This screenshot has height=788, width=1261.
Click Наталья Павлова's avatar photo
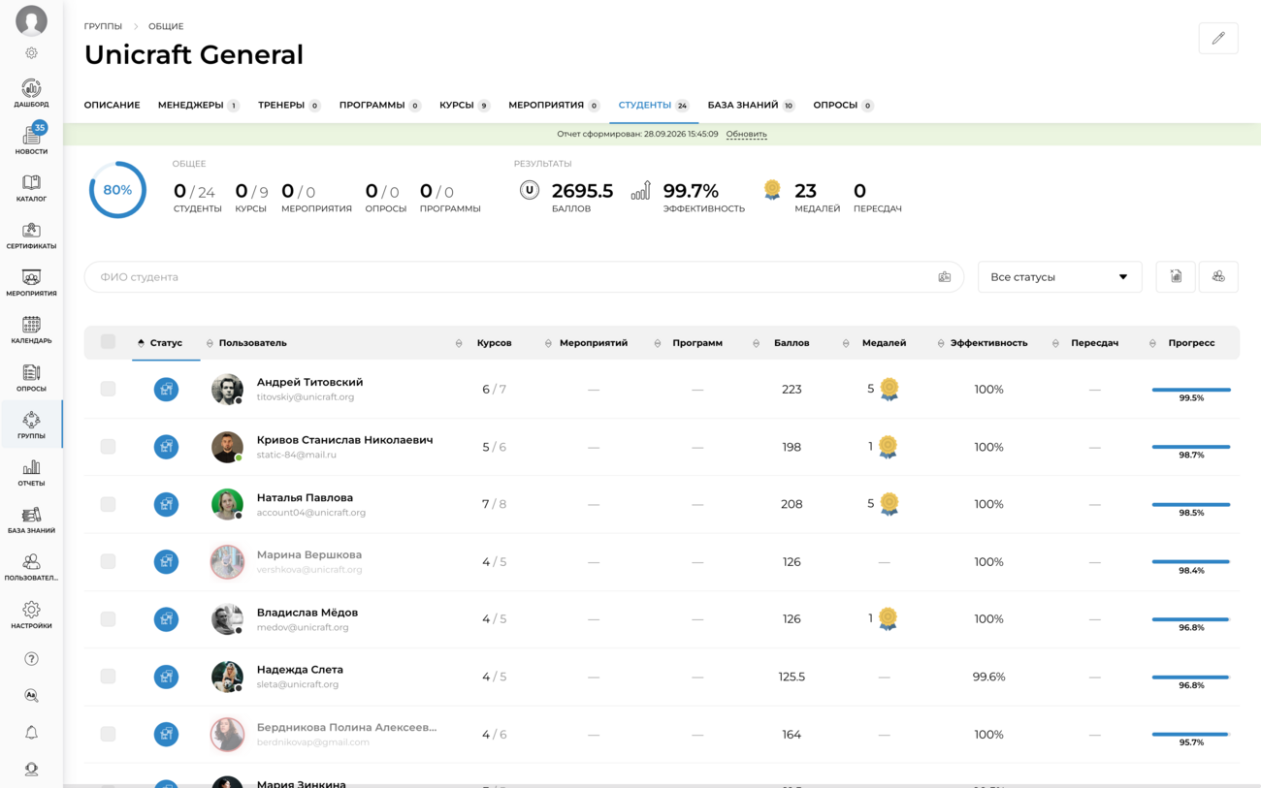coord(227,504)
